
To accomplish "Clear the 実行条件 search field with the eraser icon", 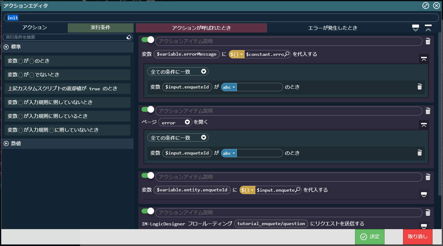I will tap(129, 37).
